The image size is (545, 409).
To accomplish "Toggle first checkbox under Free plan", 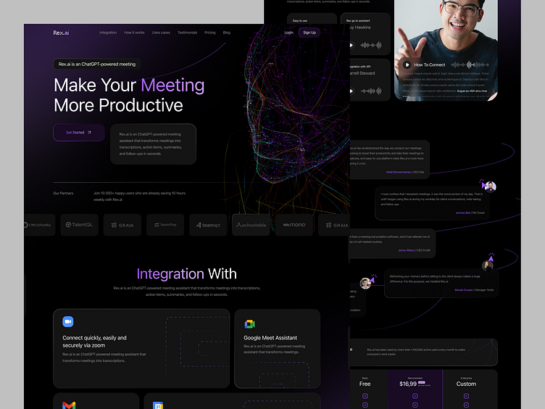I will (x=365, y=396).
